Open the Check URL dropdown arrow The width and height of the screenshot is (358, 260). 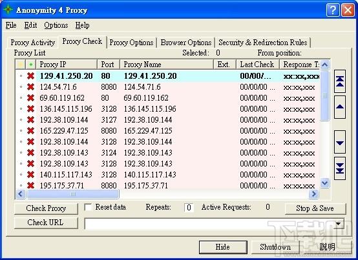[x=339, y=224]
